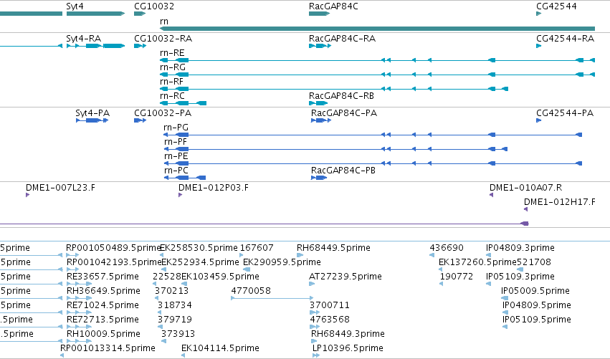The image size is (610, 359).
Task: Click purple arrow under DME1-007L23.F
Action: click(x=28, y=195)
